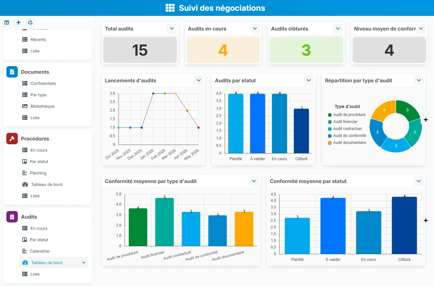This screenshot has width=434, height=286.
Task: Click the Calendrier gantt icon
Action: 24,251
